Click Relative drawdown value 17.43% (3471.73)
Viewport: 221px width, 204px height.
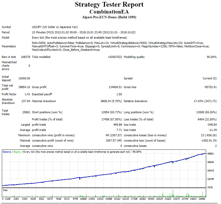coord(205,101)
